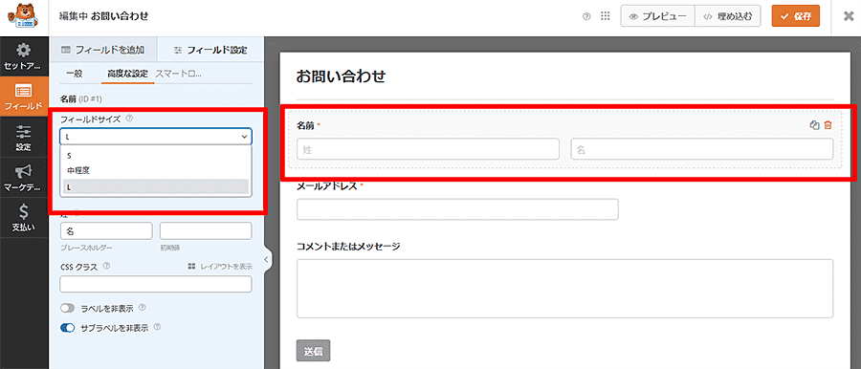Click the 埋め込む embed button
Viewport: 861px width, 369px height.
[728, 16]
